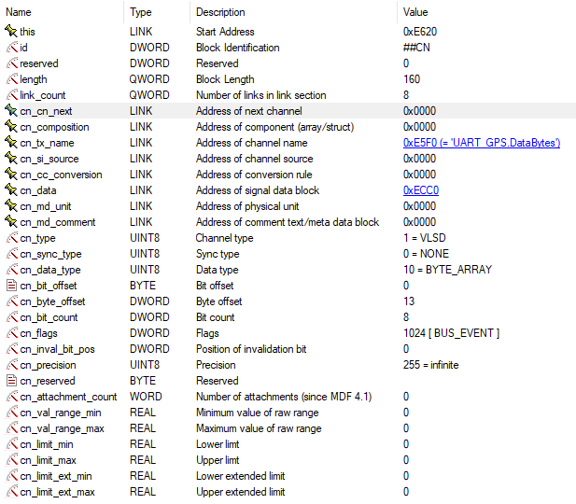
Task: Click the pencil icon beside 'cn_data_type'
Action: pos(12,270)
